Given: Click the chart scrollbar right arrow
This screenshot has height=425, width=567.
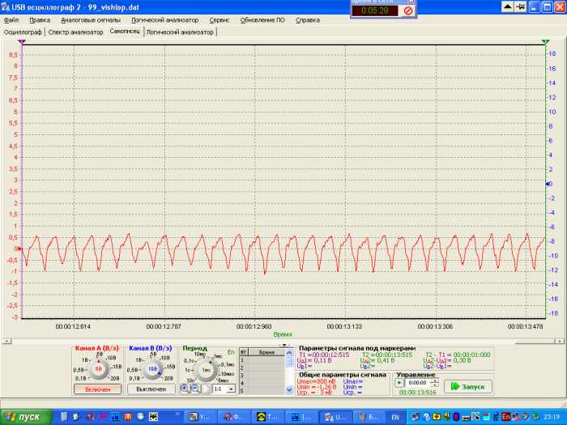Looking at the screenshot, I should [559, 341].
